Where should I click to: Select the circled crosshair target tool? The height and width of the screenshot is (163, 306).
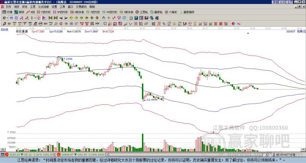coord(61,24)
